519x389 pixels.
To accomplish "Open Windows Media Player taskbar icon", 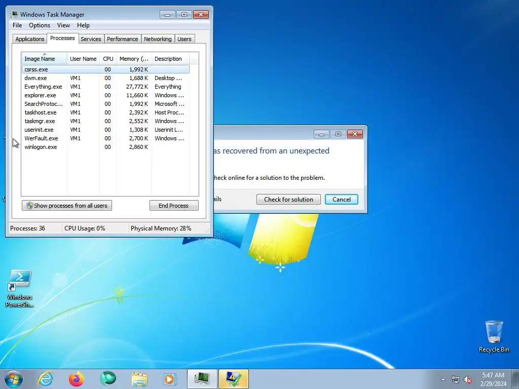I will click(170, 379).
